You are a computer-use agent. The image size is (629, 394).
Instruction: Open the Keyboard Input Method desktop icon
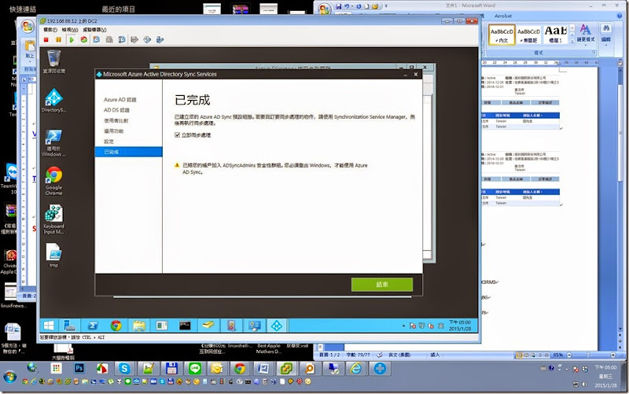53,219
